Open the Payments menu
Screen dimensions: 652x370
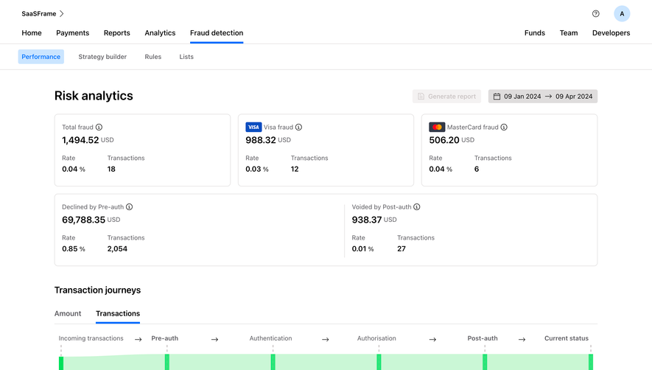[x=73, y=33]
